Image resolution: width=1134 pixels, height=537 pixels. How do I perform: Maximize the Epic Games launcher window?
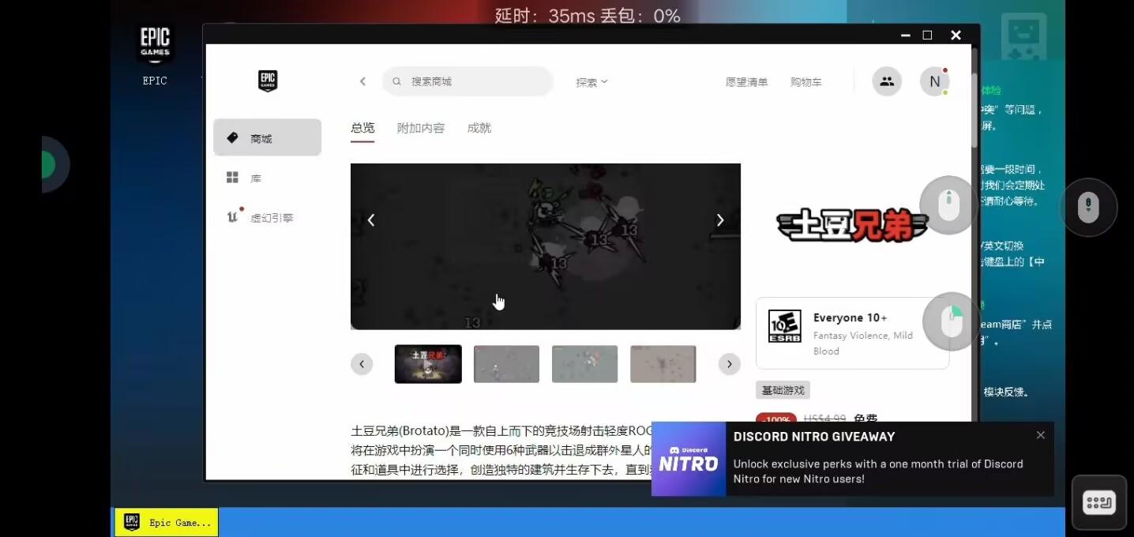click(927, 35)
